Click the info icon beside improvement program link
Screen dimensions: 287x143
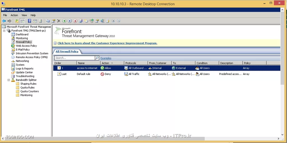point(55,43)
